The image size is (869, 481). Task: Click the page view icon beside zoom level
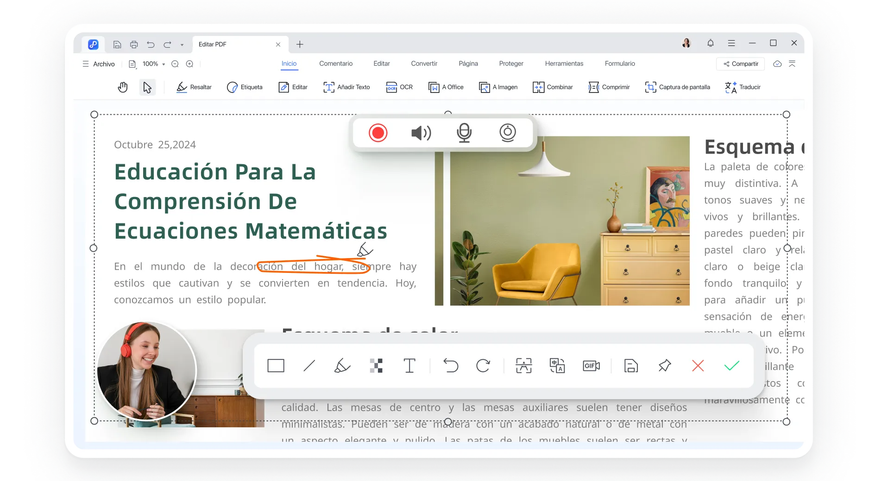pyautogui.click(x=132, y=64)
